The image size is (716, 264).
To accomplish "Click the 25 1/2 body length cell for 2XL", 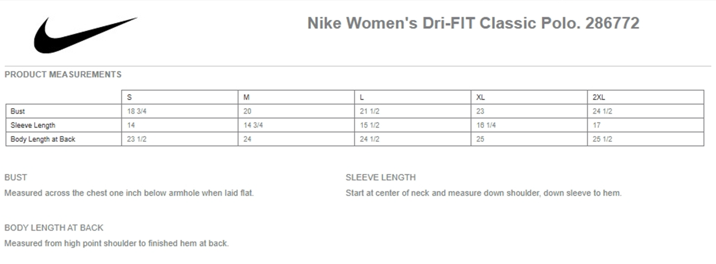I will pos(645,139).
